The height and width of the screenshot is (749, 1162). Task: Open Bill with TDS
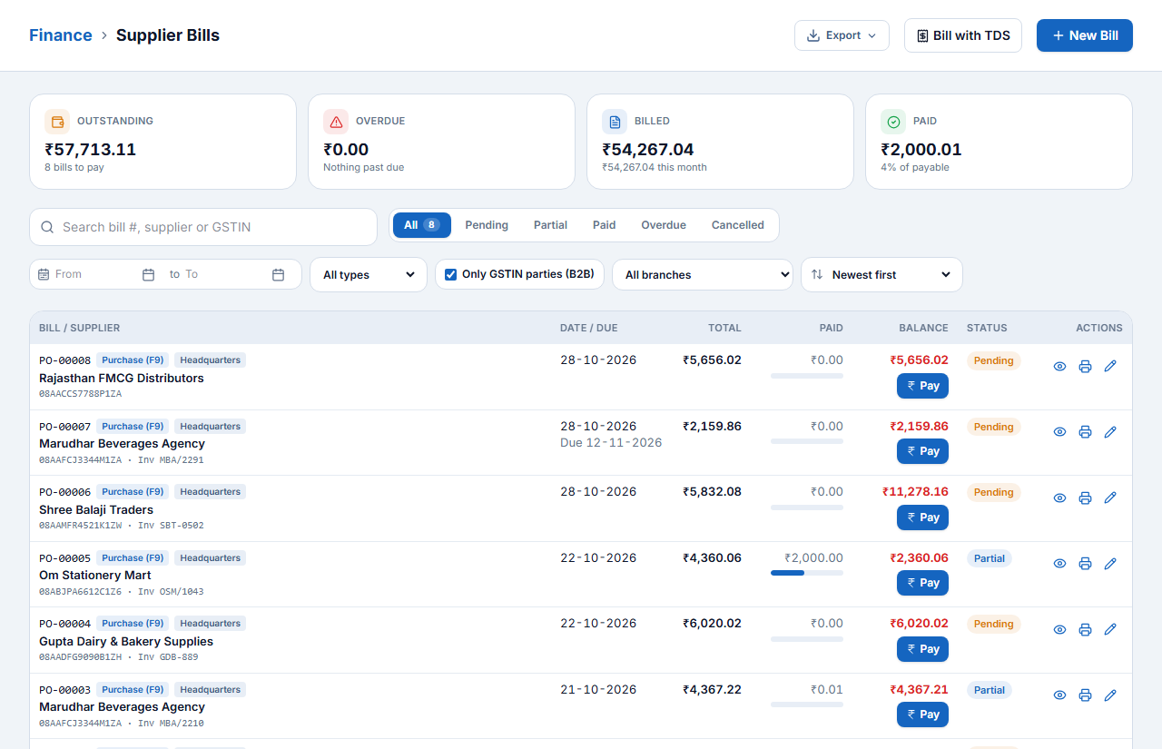coord(963,35)
